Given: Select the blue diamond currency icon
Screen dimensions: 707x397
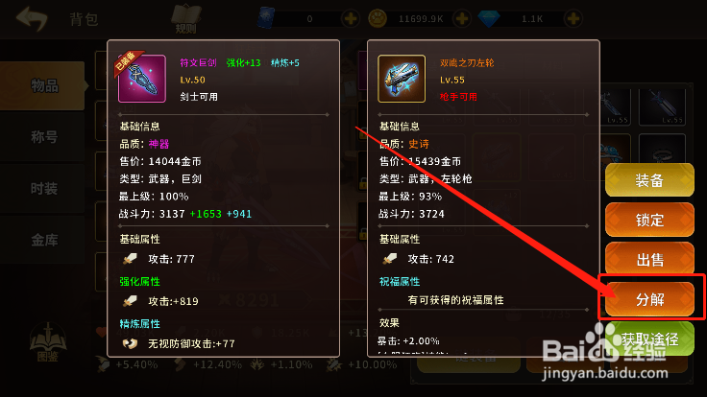Looking at the screenshot, I should pos(489,19).
